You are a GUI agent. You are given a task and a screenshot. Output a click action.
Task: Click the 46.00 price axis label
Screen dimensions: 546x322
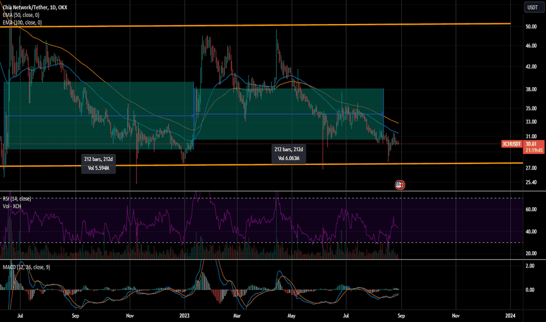pyautogui.click(x=531, y=46)
